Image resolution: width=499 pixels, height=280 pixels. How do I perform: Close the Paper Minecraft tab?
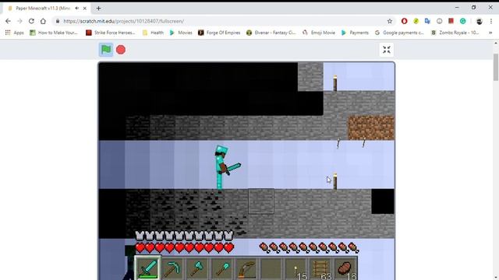click(x=85, y=9)
